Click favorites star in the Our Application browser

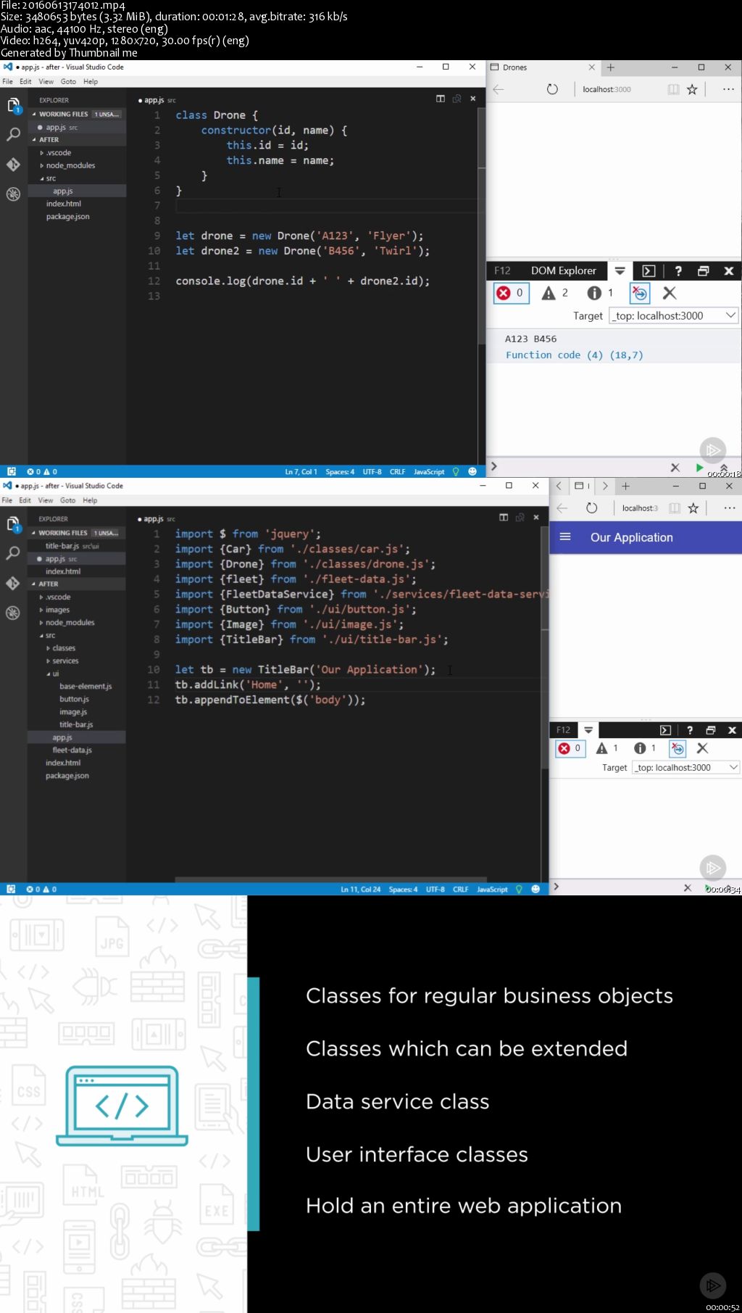click(693, 508)
